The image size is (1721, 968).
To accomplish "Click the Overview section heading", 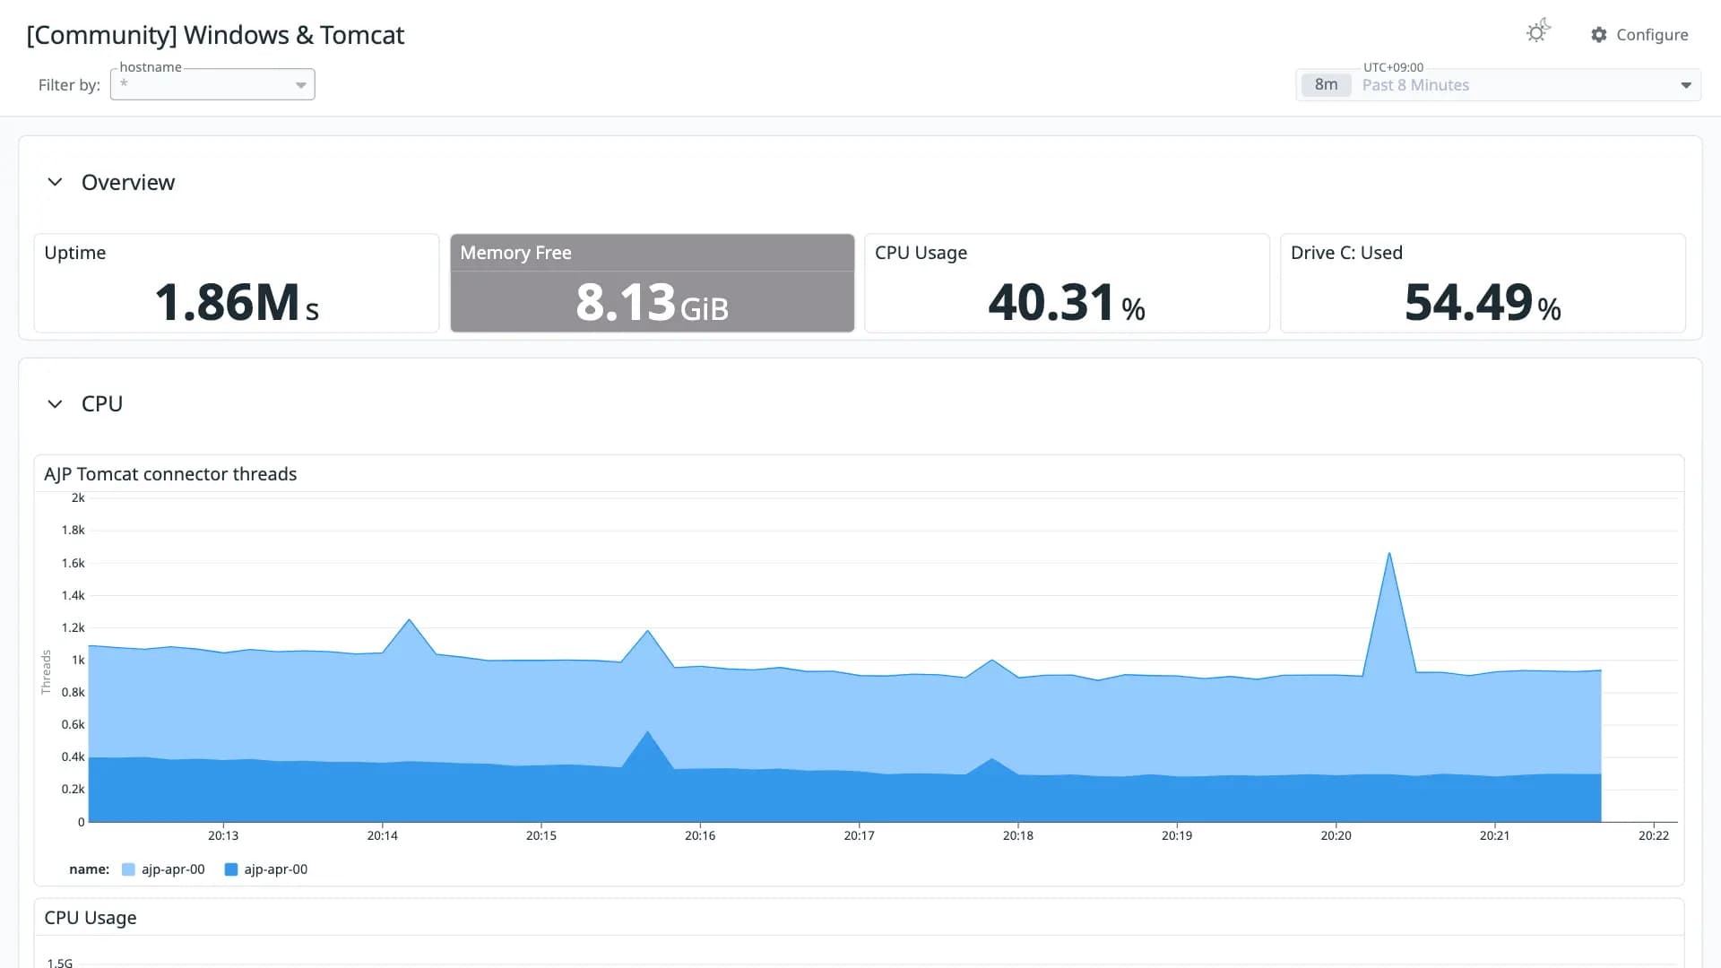I will click(x=128, y=182).
